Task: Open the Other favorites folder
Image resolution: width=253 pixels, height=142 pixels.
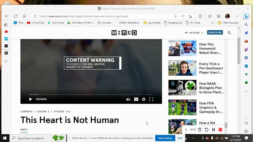Action: click(228, 23)
